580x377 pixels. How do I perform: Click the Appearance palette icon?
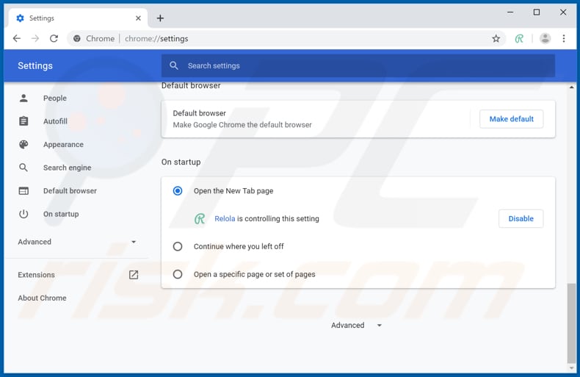(23, 145)
